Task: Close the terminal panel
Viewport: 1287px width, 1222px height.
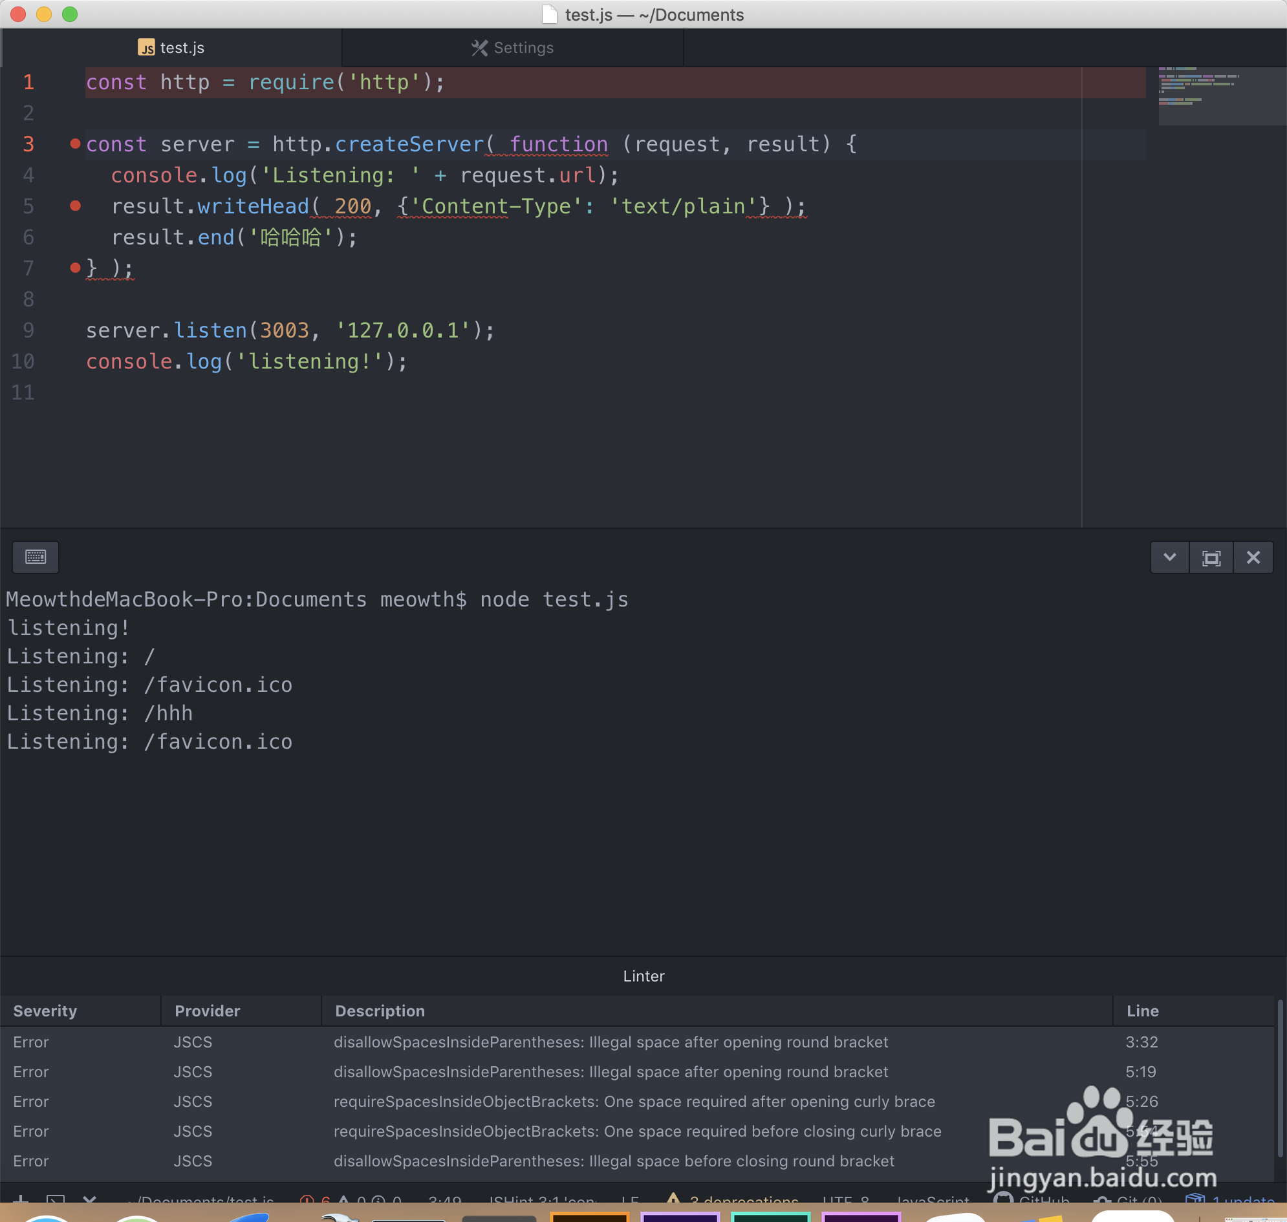Action: click(x=1253, y=557)
